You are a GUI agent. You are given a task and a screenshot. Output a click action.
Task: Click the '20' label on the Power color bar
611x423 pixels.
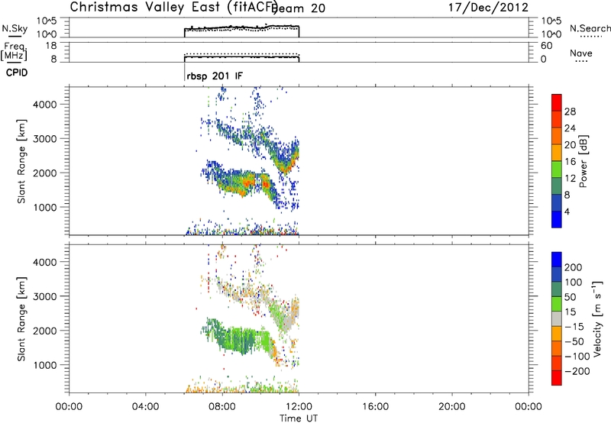click(x=570, y=145)
